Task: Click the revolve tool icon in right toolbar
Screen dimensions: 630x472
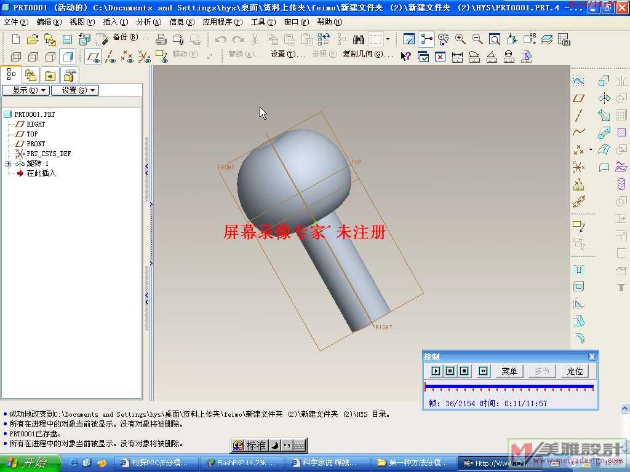Action: 604,98
